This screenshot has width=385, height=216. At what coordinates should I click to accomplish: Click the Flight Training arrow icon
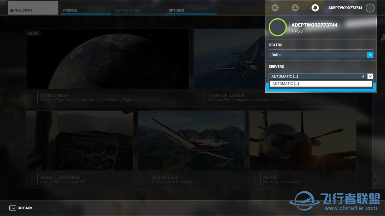32,179
